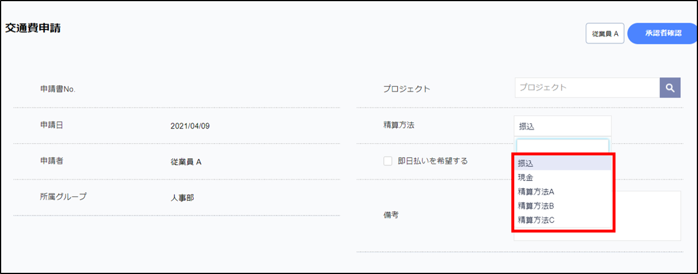Select 振込 from the dropdown list

563,164
